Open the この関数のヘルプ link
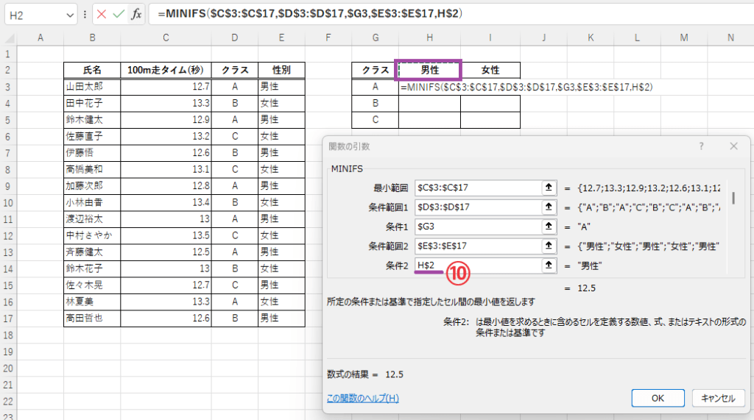This screenshot has width=754, height=420. tap(362, 398)
